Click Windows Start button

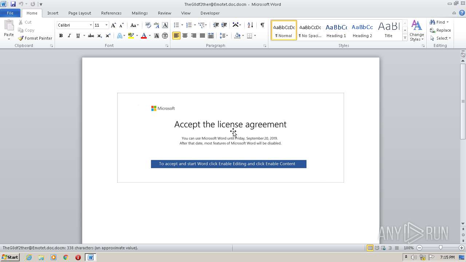[x=10, y=257]
